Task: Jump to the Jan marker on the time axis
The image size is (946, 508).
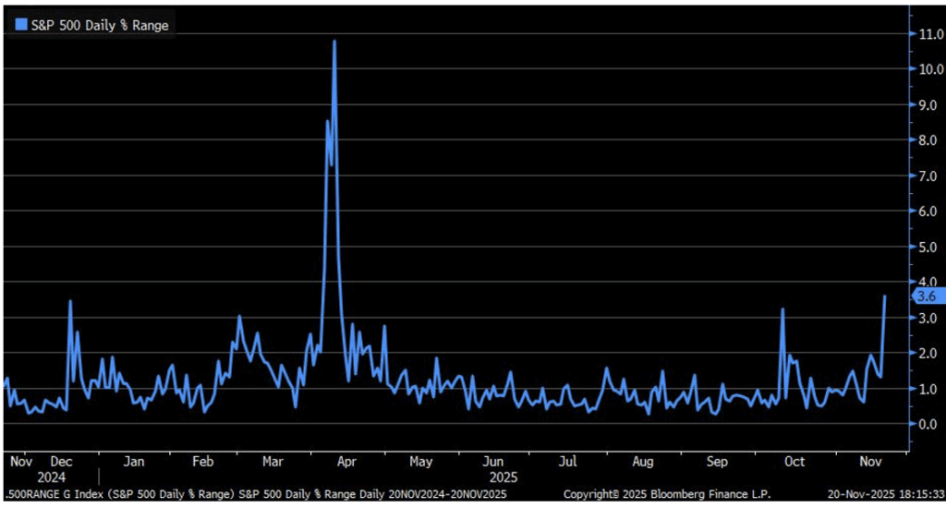Action: pyautogui.click(x=134, y=461)
